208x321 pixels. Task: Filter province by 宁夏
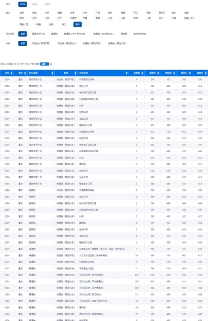85,18
